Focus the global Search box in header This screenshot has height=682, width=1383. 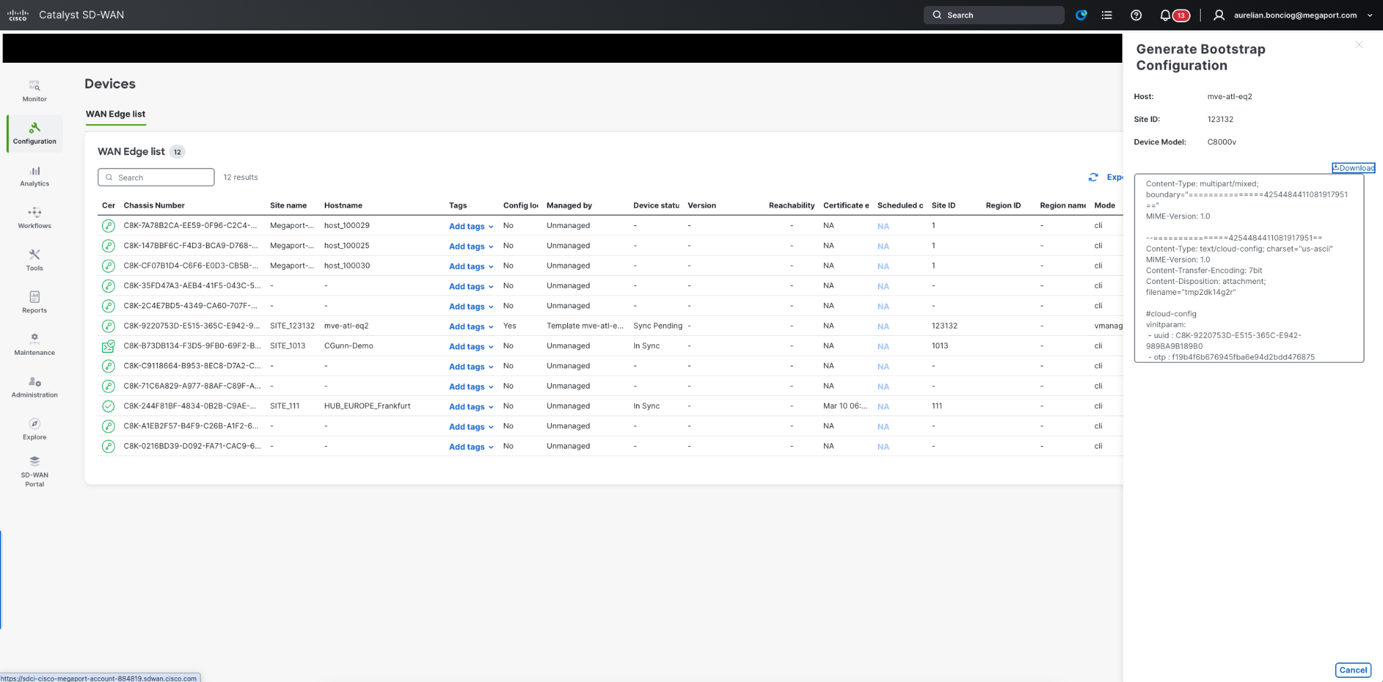coord(993,15)
